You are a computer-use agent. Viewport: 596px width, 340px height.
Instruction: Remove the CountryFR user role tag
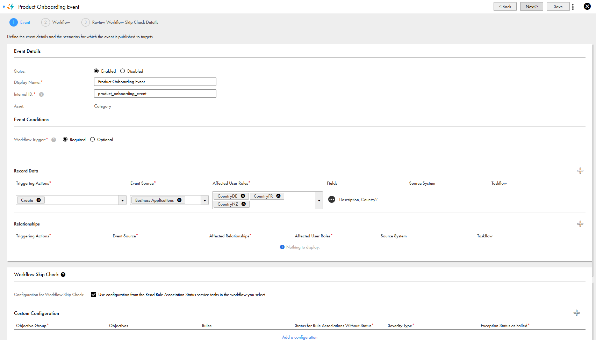click(x=279, y=196)
